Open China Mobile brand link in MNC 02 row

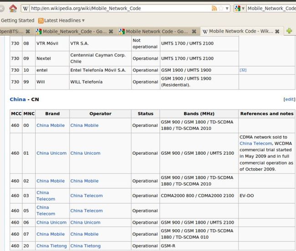tap(51, 181)
